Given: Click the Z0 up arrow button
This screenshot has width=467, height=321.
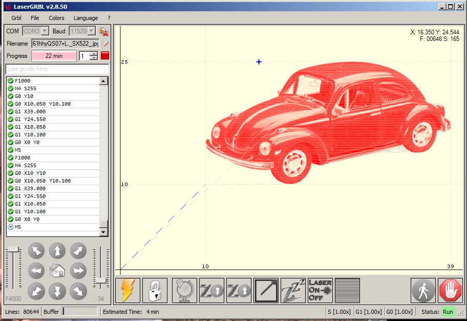Looking at the screenshot, I should [x=239, y=291].
